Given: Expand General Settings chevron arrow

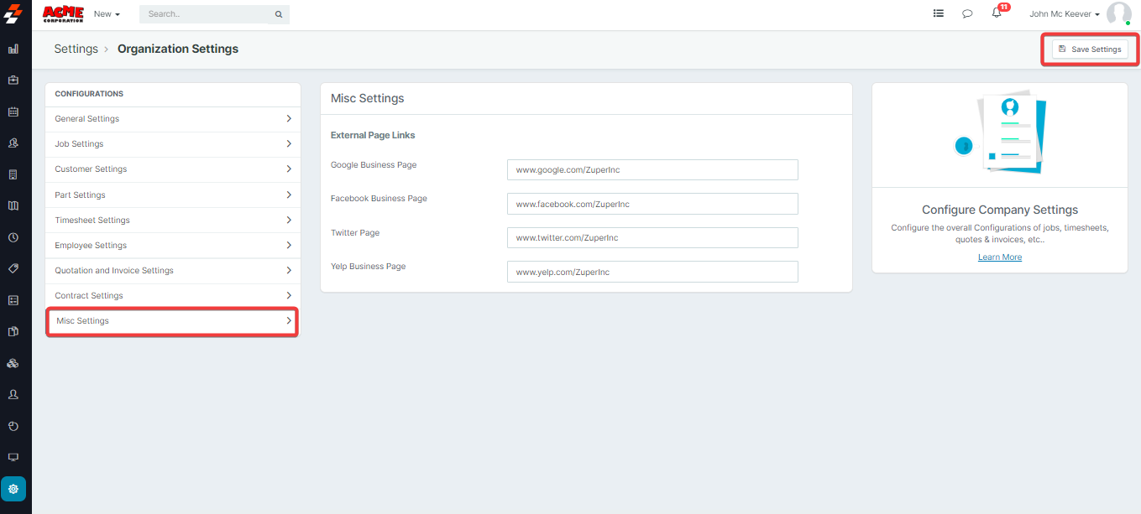Looking at the screenshot, I should (x=289, y=119).
